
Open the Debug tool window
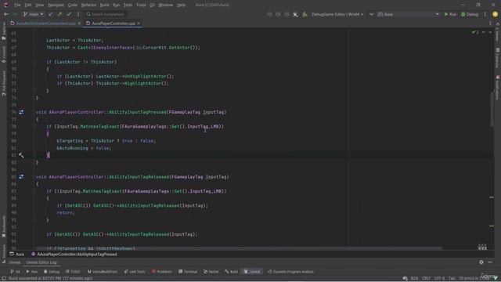pyautogui.click(x=52, y=272)
